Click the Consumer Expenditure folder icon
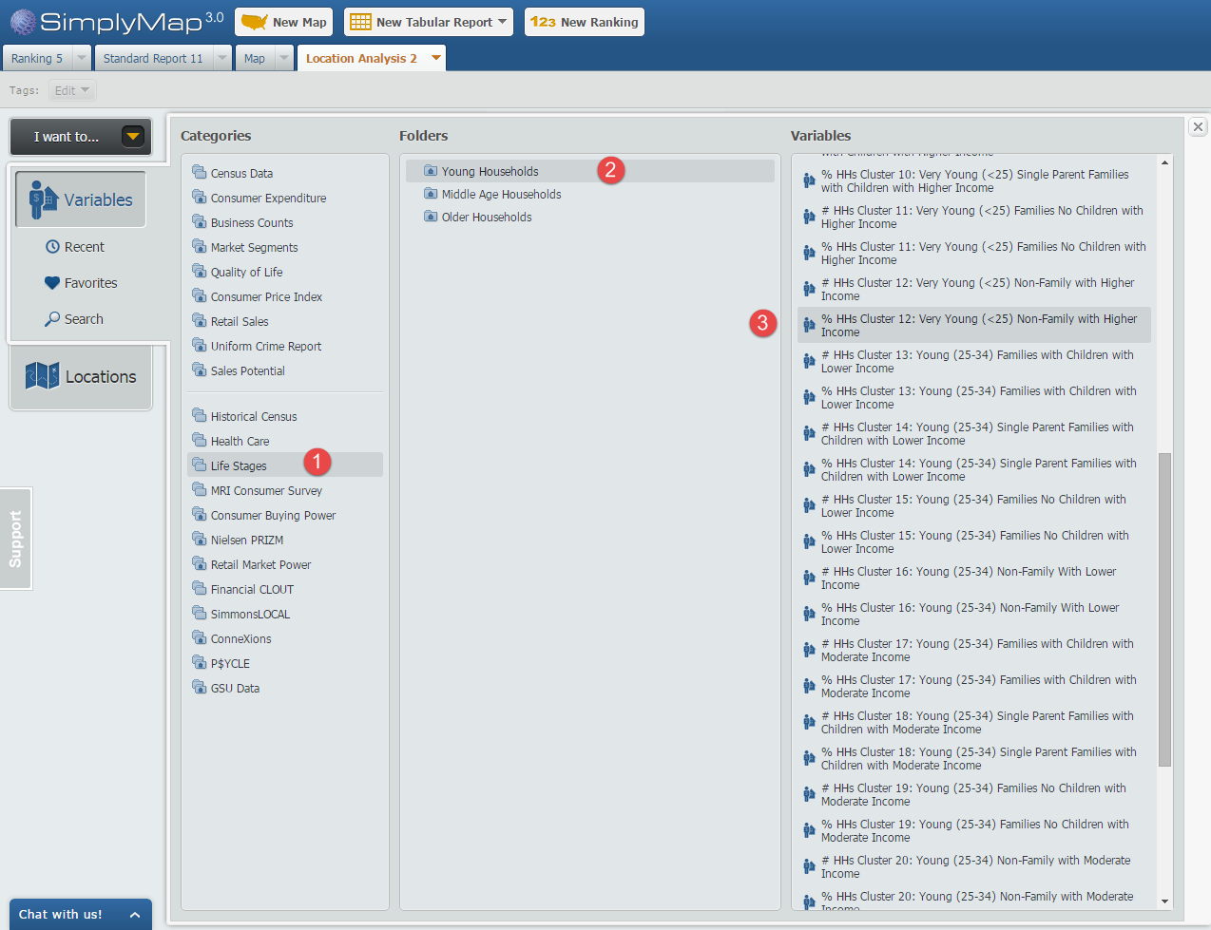Screen dimensions: 1211x930 199,197
